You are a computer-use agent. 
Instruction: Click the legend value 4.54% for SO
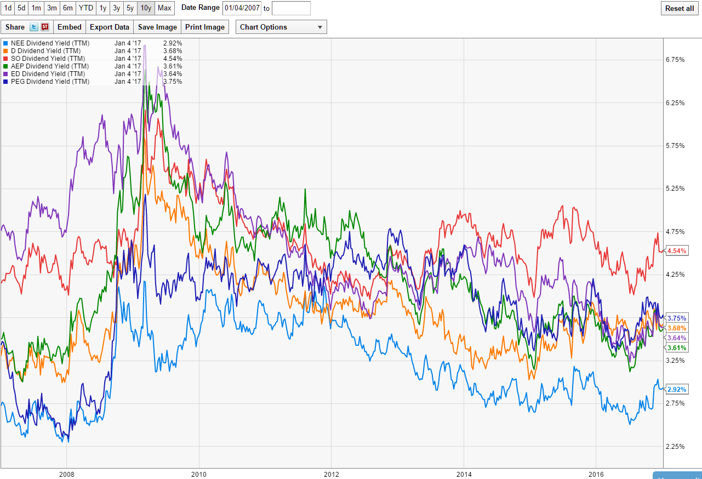tap(173, 59)
